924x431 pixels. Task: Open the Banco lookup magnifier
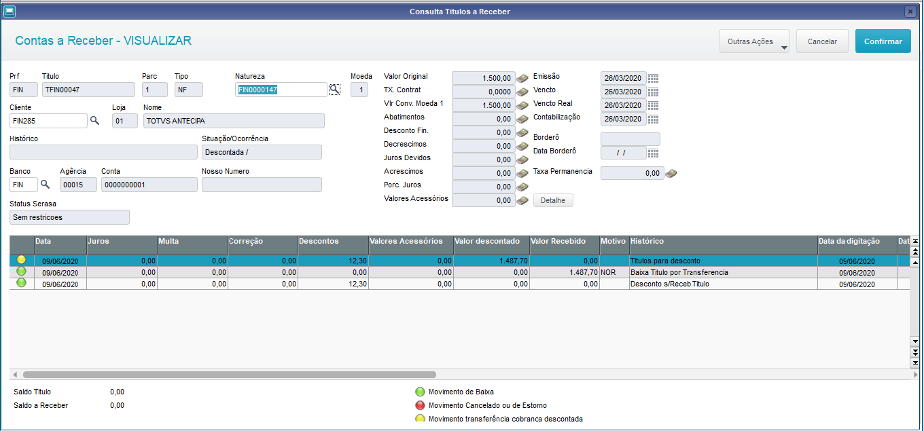coord(46,185)
